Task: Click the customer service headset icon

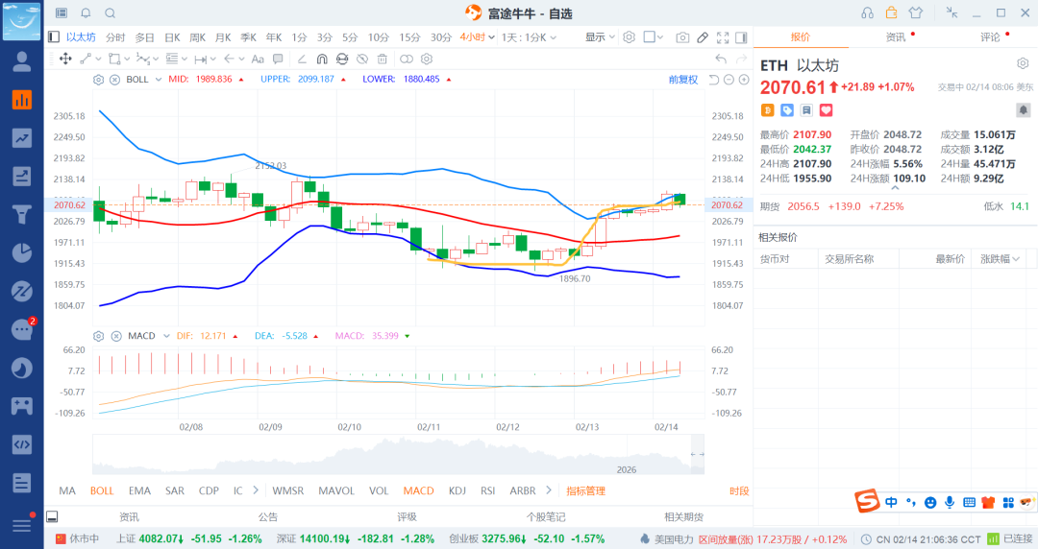Action: tap(868, 13)
